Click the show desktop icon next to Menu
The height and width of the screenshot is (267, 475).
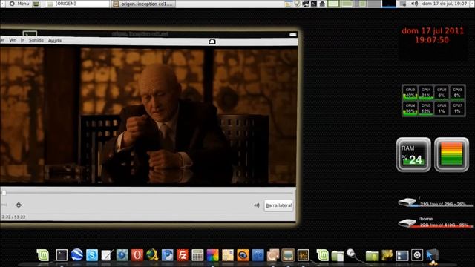tap(36, 4)
